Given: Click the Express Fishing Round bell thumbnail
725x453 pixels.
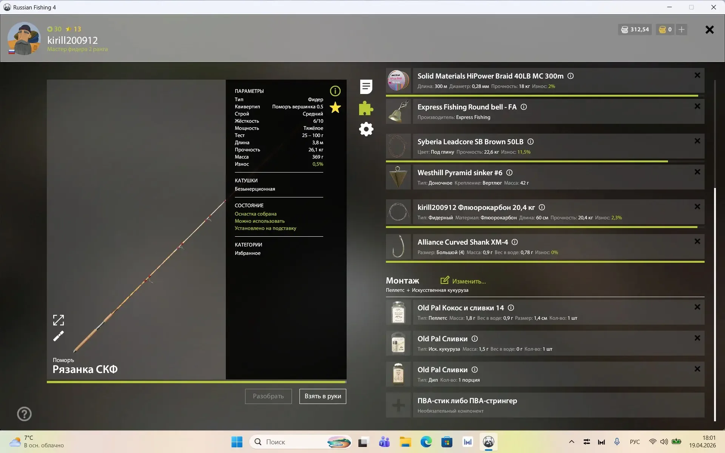Looking at the screenshot, I should click(x=398, y=111).
